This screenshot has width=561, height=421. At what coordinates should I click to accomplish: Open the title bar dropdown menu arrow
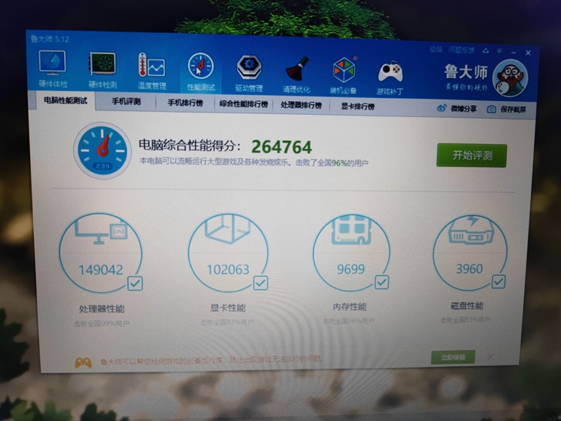coord(499,51)
